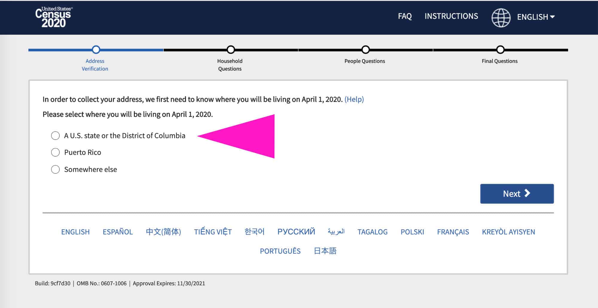598x308 pixels.
Task: Switch language to ESPAÑOL
Action: coord(118,232)
